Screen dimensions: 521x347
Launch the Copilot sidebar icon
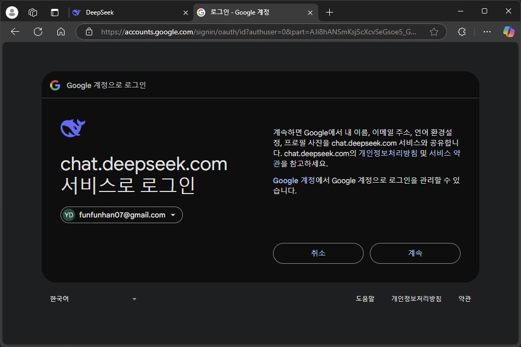(x=508, y=32)
